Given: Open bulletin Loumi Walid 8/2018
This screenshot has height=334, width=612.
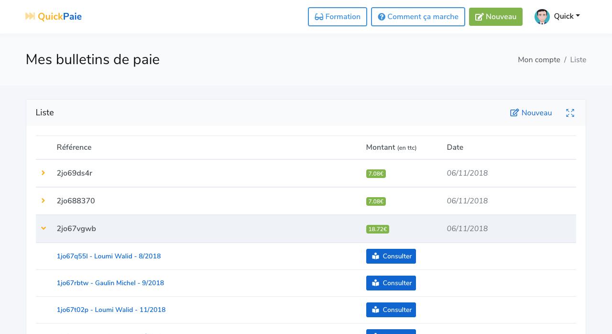Looking at the screenshot, I should click(109, 256).
